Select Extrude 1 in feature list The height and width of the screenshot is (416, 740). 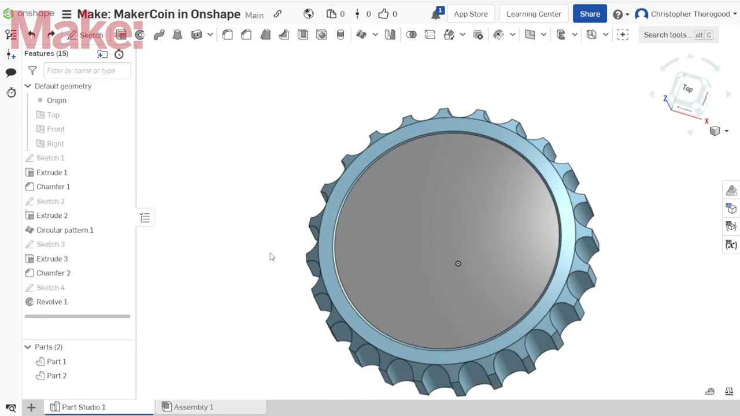pos(52,172)
